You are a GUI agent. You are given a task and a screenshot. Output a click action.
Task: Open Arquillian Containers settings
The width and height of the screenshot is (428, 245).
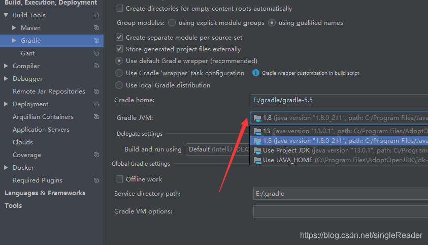coord(43,117)
